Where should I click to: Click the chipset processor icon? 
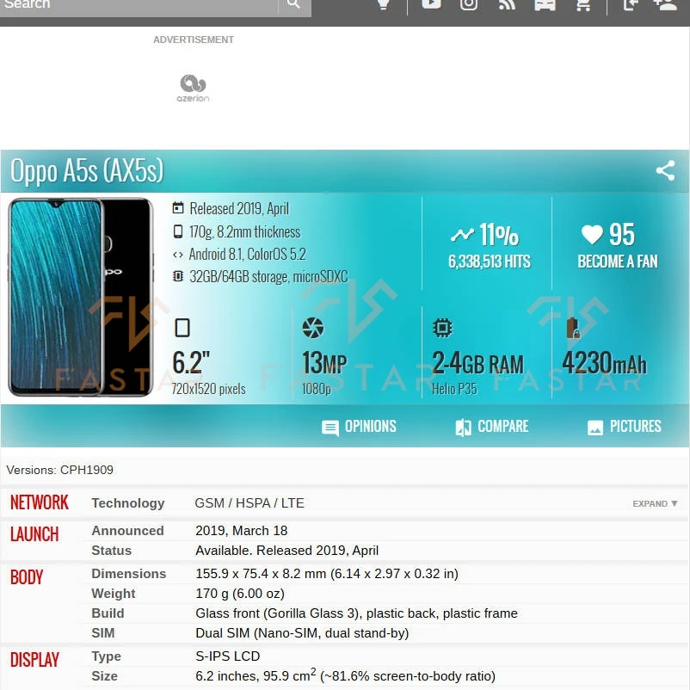(x=442, y=328)
